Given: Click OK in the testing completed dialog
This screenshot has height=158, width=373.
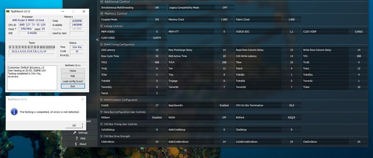Looking at the screenshot, I should point(74,126).
